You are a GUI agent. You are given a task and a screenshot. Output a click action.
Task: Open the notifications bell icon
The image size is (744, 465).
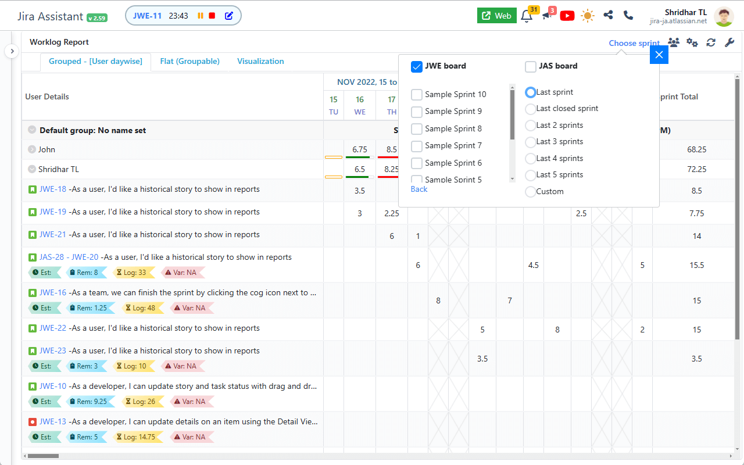pos(526,16)
